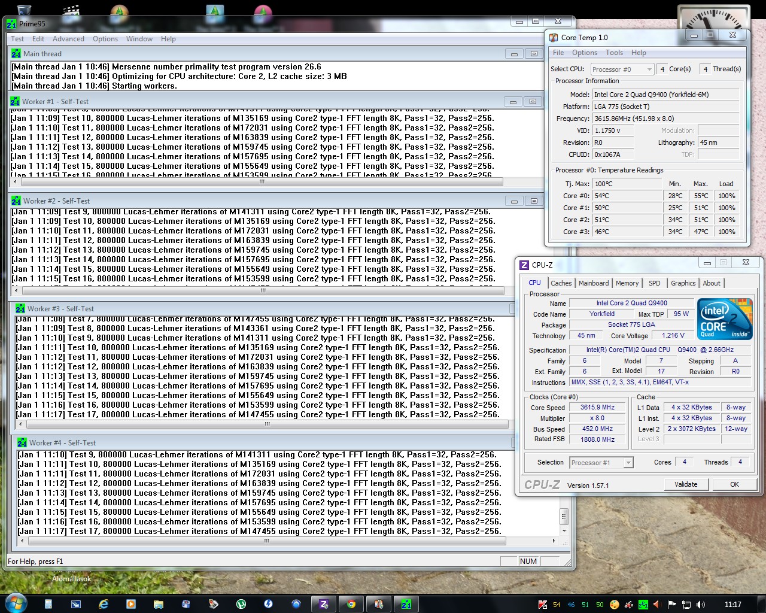This screenshot has width=766, height=613.
Task: Click the Core Speed 3615.9 MHz value in CPU-Z
Action: [x=597, y=407]
